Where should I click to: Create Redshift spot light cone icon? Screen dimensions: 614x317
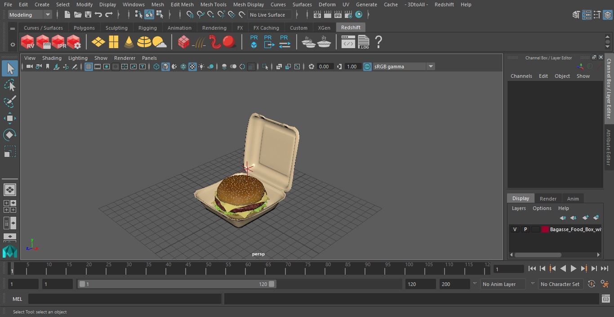pyautogui.click(x=129, y=42)
